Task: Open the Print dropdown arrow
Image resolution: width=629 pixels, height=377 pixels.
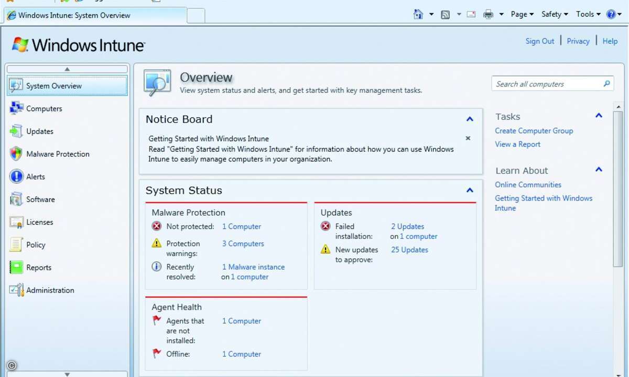Action: 501,15
